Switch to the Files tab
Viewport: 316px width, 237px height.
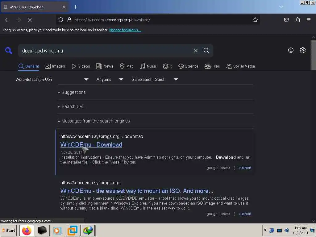click(x=212, y=66)
